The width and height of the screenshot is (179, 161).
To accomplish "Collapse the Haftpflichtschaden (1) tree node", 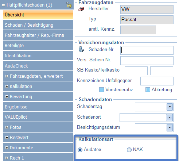I will point(4,5).
